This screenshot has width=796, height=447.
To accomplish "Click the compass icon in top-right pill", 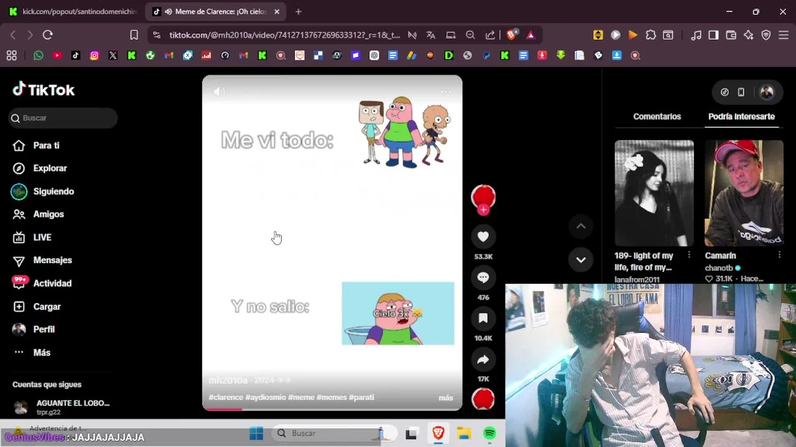I will click(x=724, y=92).
